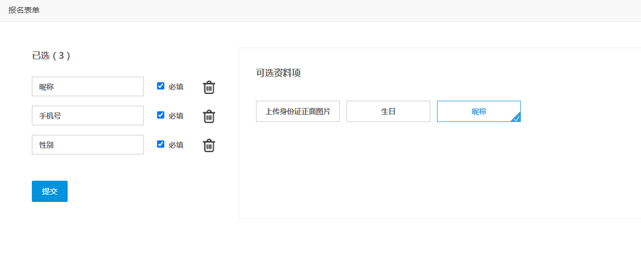Click into the 昵称 input field
The height and width of the screenshot is (273, 641).
(88, 86)
